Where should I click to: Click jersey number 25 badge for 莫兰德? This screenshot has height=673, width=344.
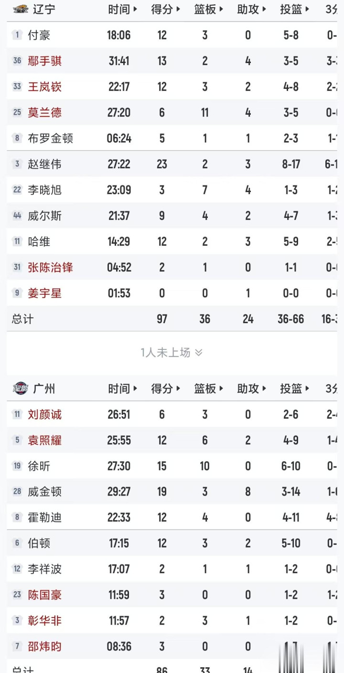point(17,112)
